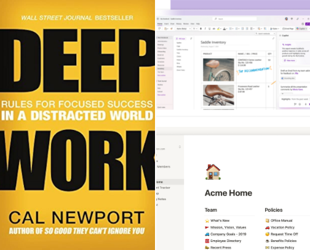This screenshot has width=310, height=250.
Task: Click Quick notes at OneNote sidebar bottom
Action: (x=161, y=107)
